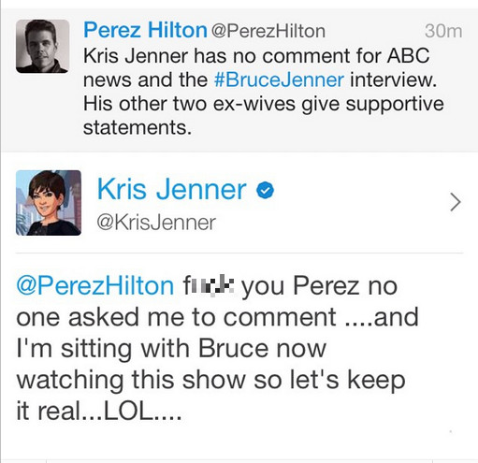Click the Kris Jenner display name
Viewport: 478px width, 463px height.
[172, 189]
